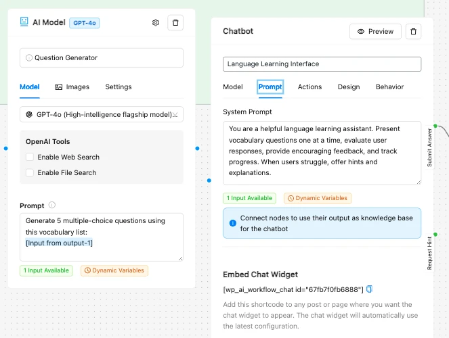This screenshot has height=338, width=449.
Task: Delete the Chatbot node
Action: pyautogui.click(x=413, y=31)
